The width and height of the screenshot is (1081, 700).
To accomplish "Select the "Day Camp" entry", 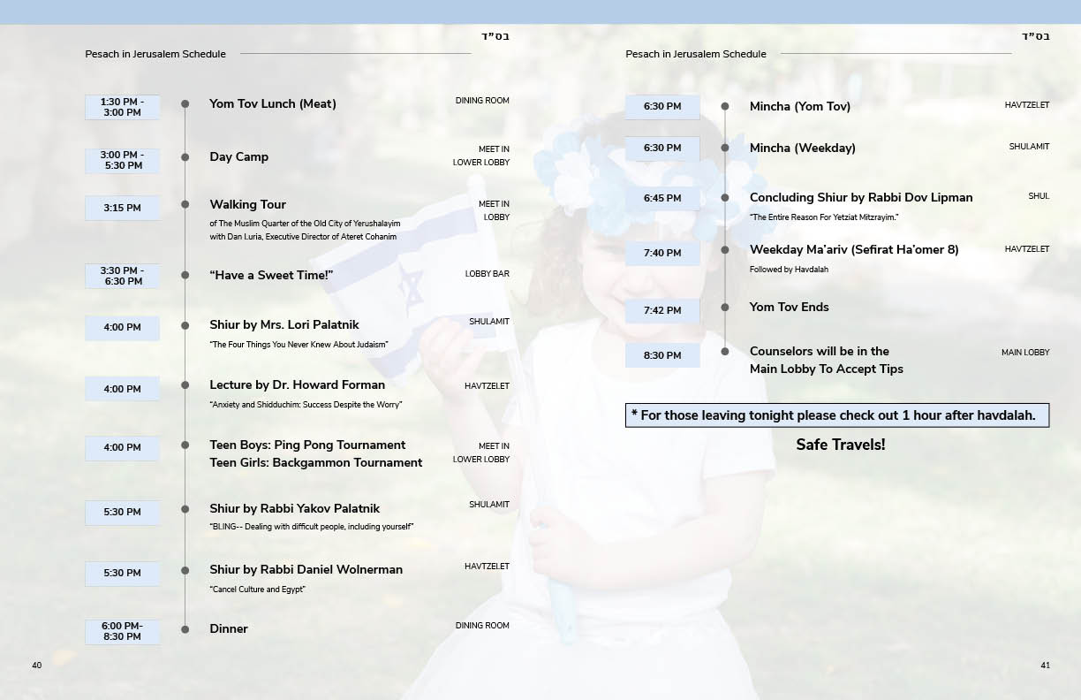I will tap(238, 156).
